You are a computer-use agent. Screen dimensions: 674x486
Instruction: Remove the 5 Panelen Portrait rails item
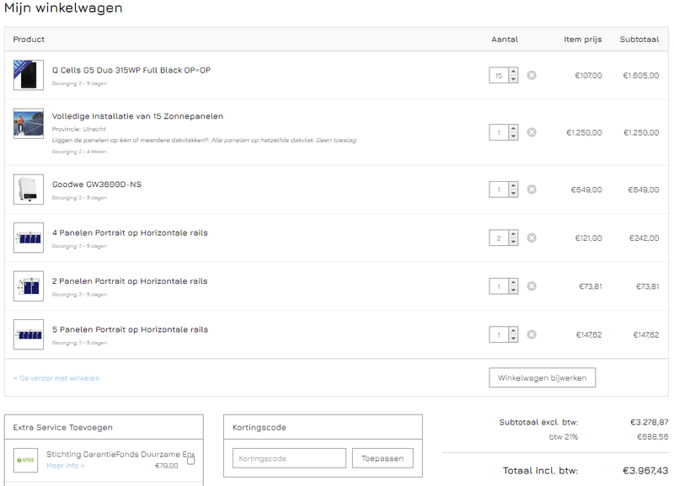coord(531,334)
